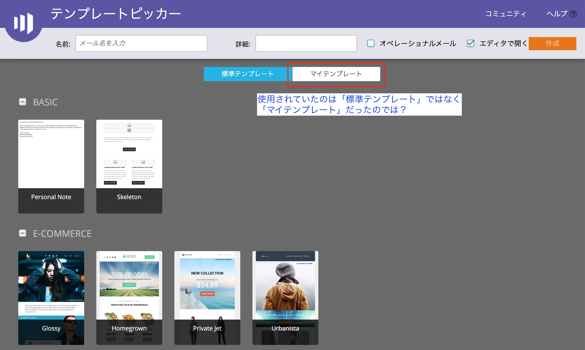Switch to マイテンプレート tab

point(336,74)
